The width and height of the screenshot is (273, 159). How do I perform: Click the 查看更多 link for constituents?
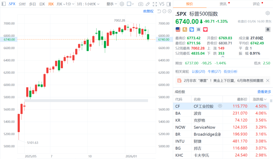(x=264, y=92)
